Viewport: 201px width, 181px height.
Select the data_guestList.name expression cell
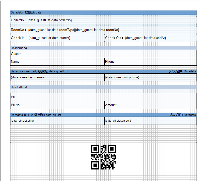57,77
